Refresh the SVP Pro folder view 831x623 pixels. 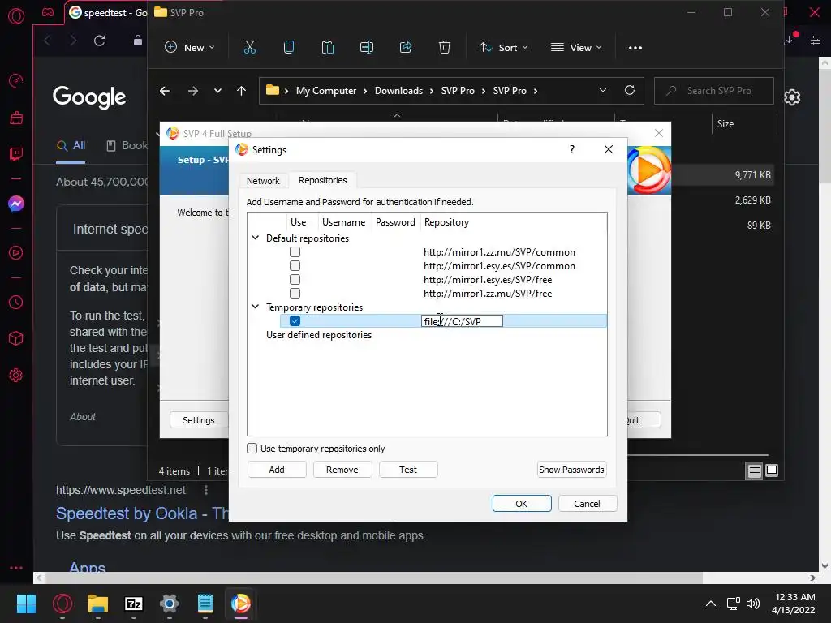pyautogui.click(x=630, y=90)
